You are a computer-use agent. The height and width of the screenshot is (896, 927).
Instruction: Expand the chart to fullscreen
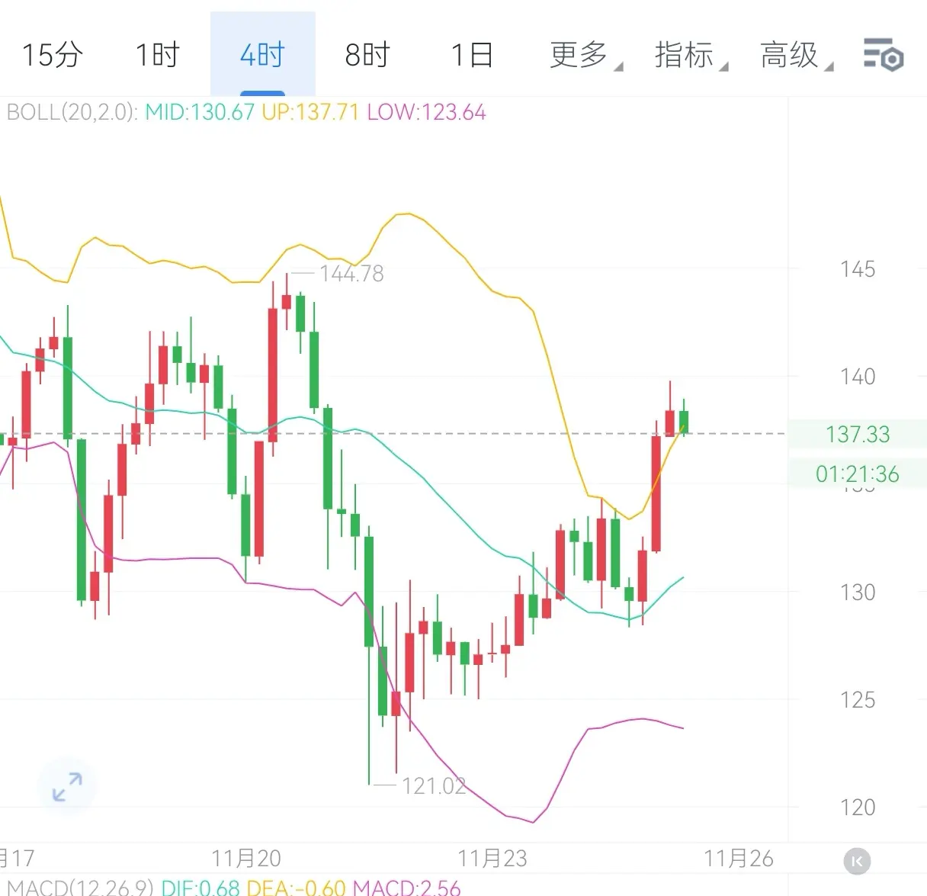coord(67,787)
